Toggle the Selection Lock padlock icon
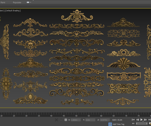 tap(61, 120)
